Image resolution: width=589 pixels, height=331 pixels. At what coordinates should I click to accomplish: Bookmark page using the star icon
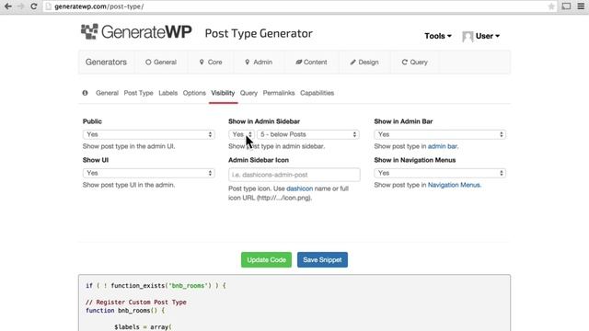click(x=551, y=6)
